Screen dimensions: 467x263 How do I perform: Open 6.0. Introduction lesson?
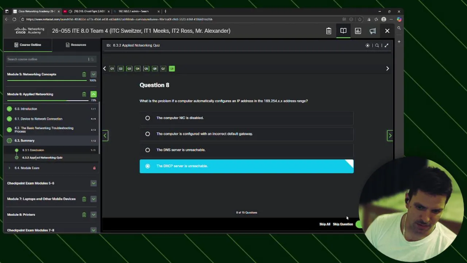[x=51, y=109]
